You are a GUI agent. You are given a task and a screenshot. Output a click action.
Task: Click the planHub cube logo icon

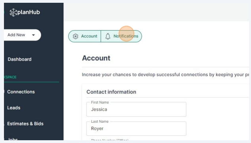coord(13,12)
